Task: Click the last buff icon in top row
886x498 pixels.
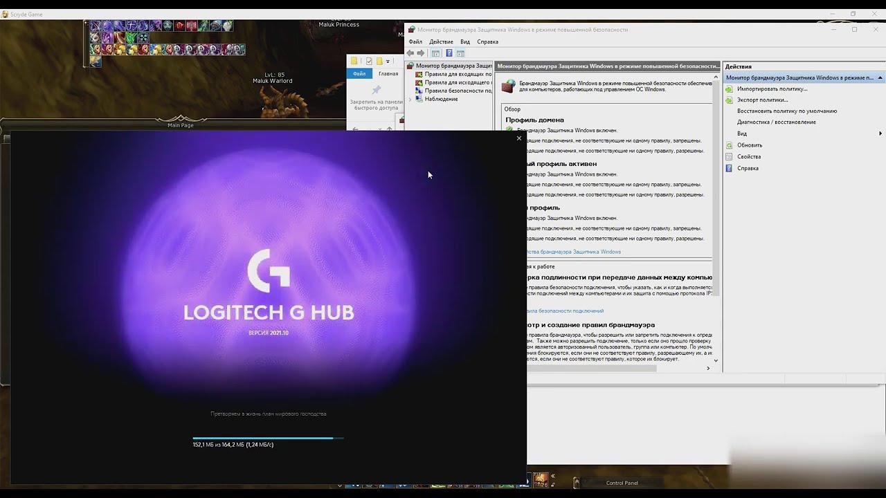Action: (227, 26)
